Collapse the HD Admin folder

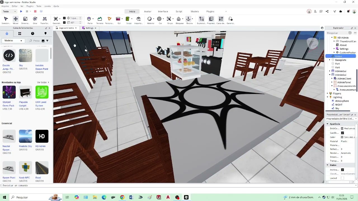(332, 38)
